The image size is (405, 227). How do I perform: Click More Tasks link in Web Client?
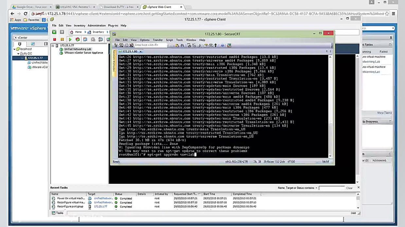click(x=384, y=113)
